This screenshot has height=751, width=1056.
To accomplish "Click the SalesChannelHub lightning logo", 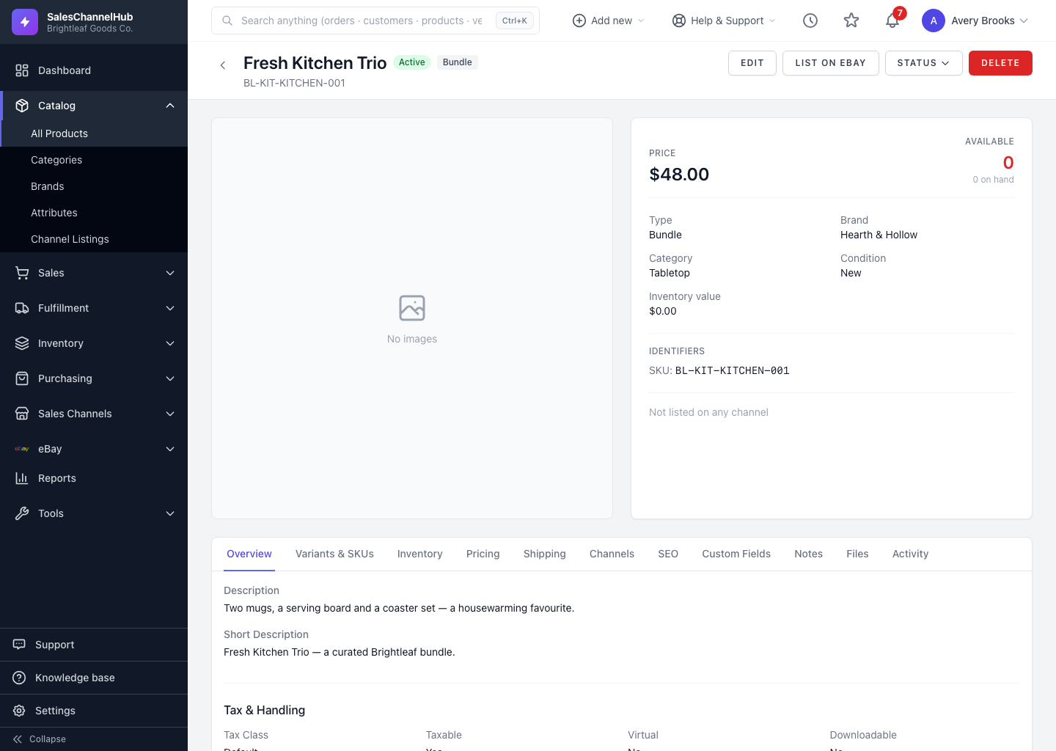I will point(25,22).
